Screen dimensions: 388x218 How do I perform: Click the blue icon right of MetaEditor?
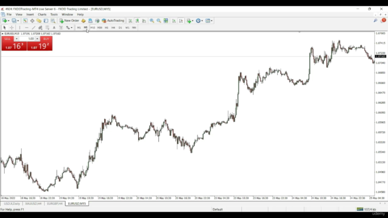tap(90, 21)
